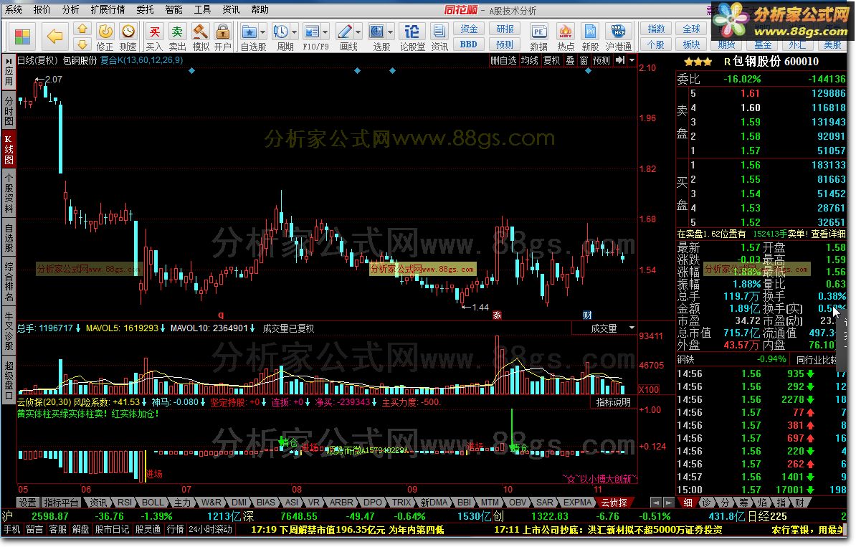856x547 pixels.
Task: Open the 委托 menu
Action: point(146,9)
